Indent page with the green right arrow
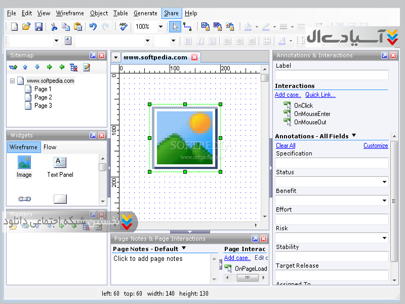The width and height of the screenshot is (405, 304). [49, 67]
